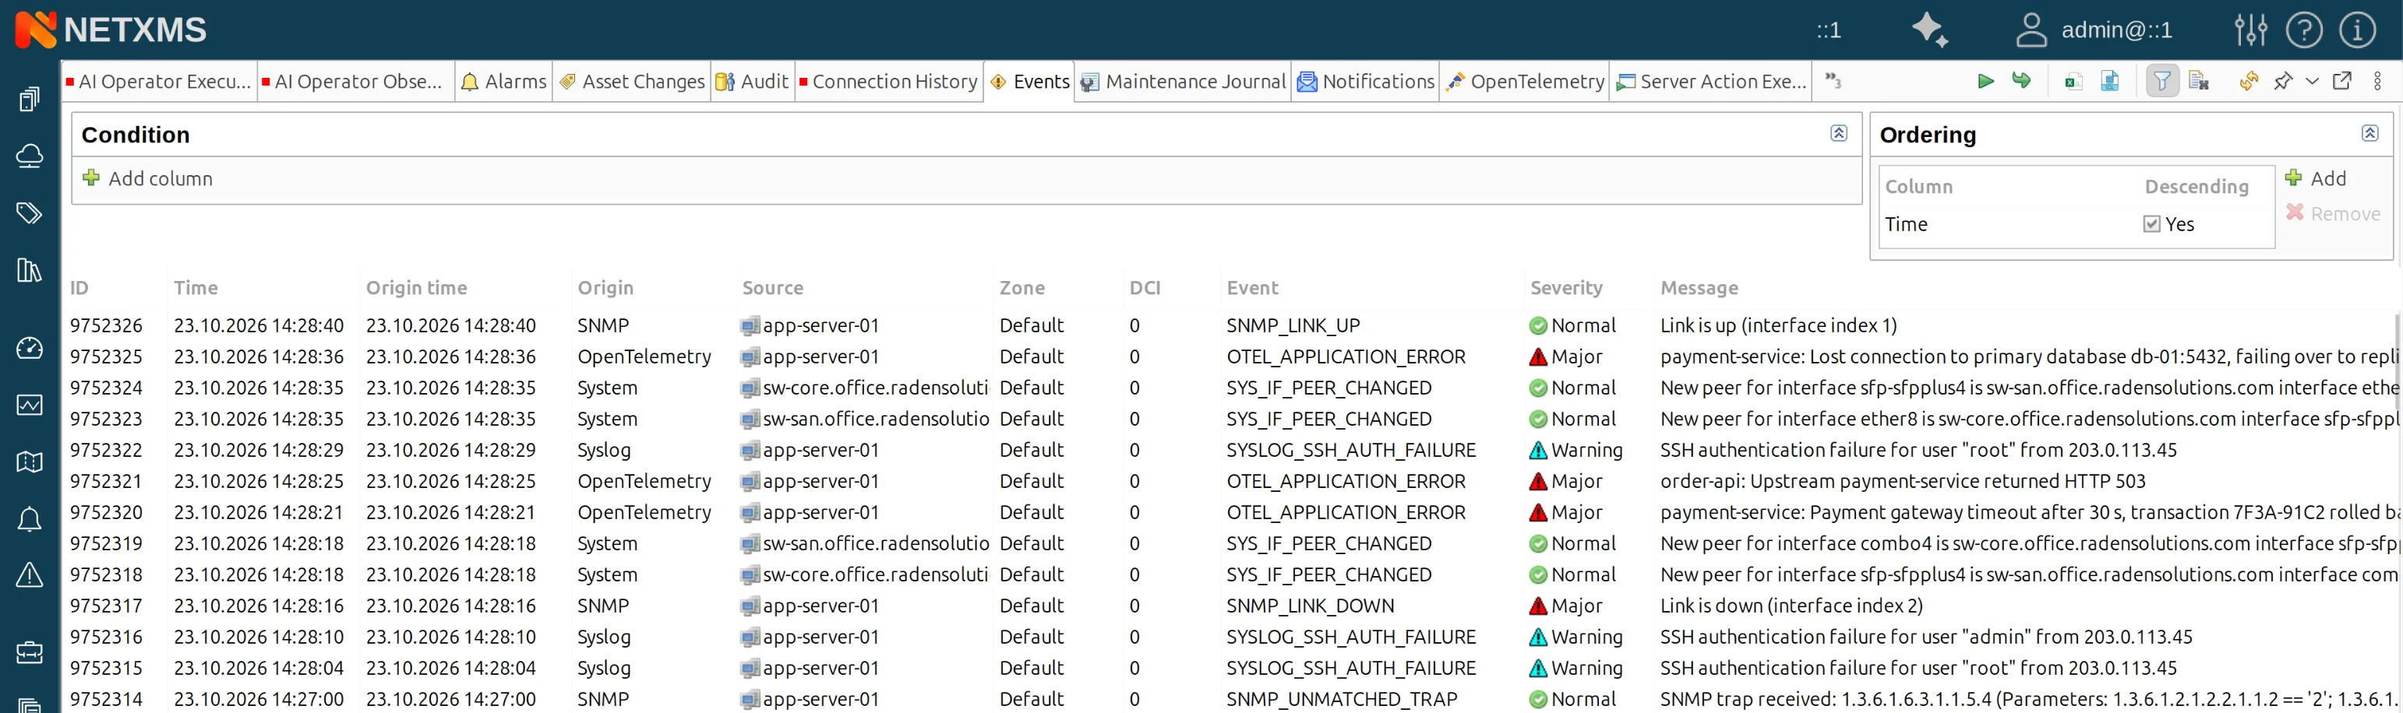Open the maps sidebar icon

pos(30,462)
